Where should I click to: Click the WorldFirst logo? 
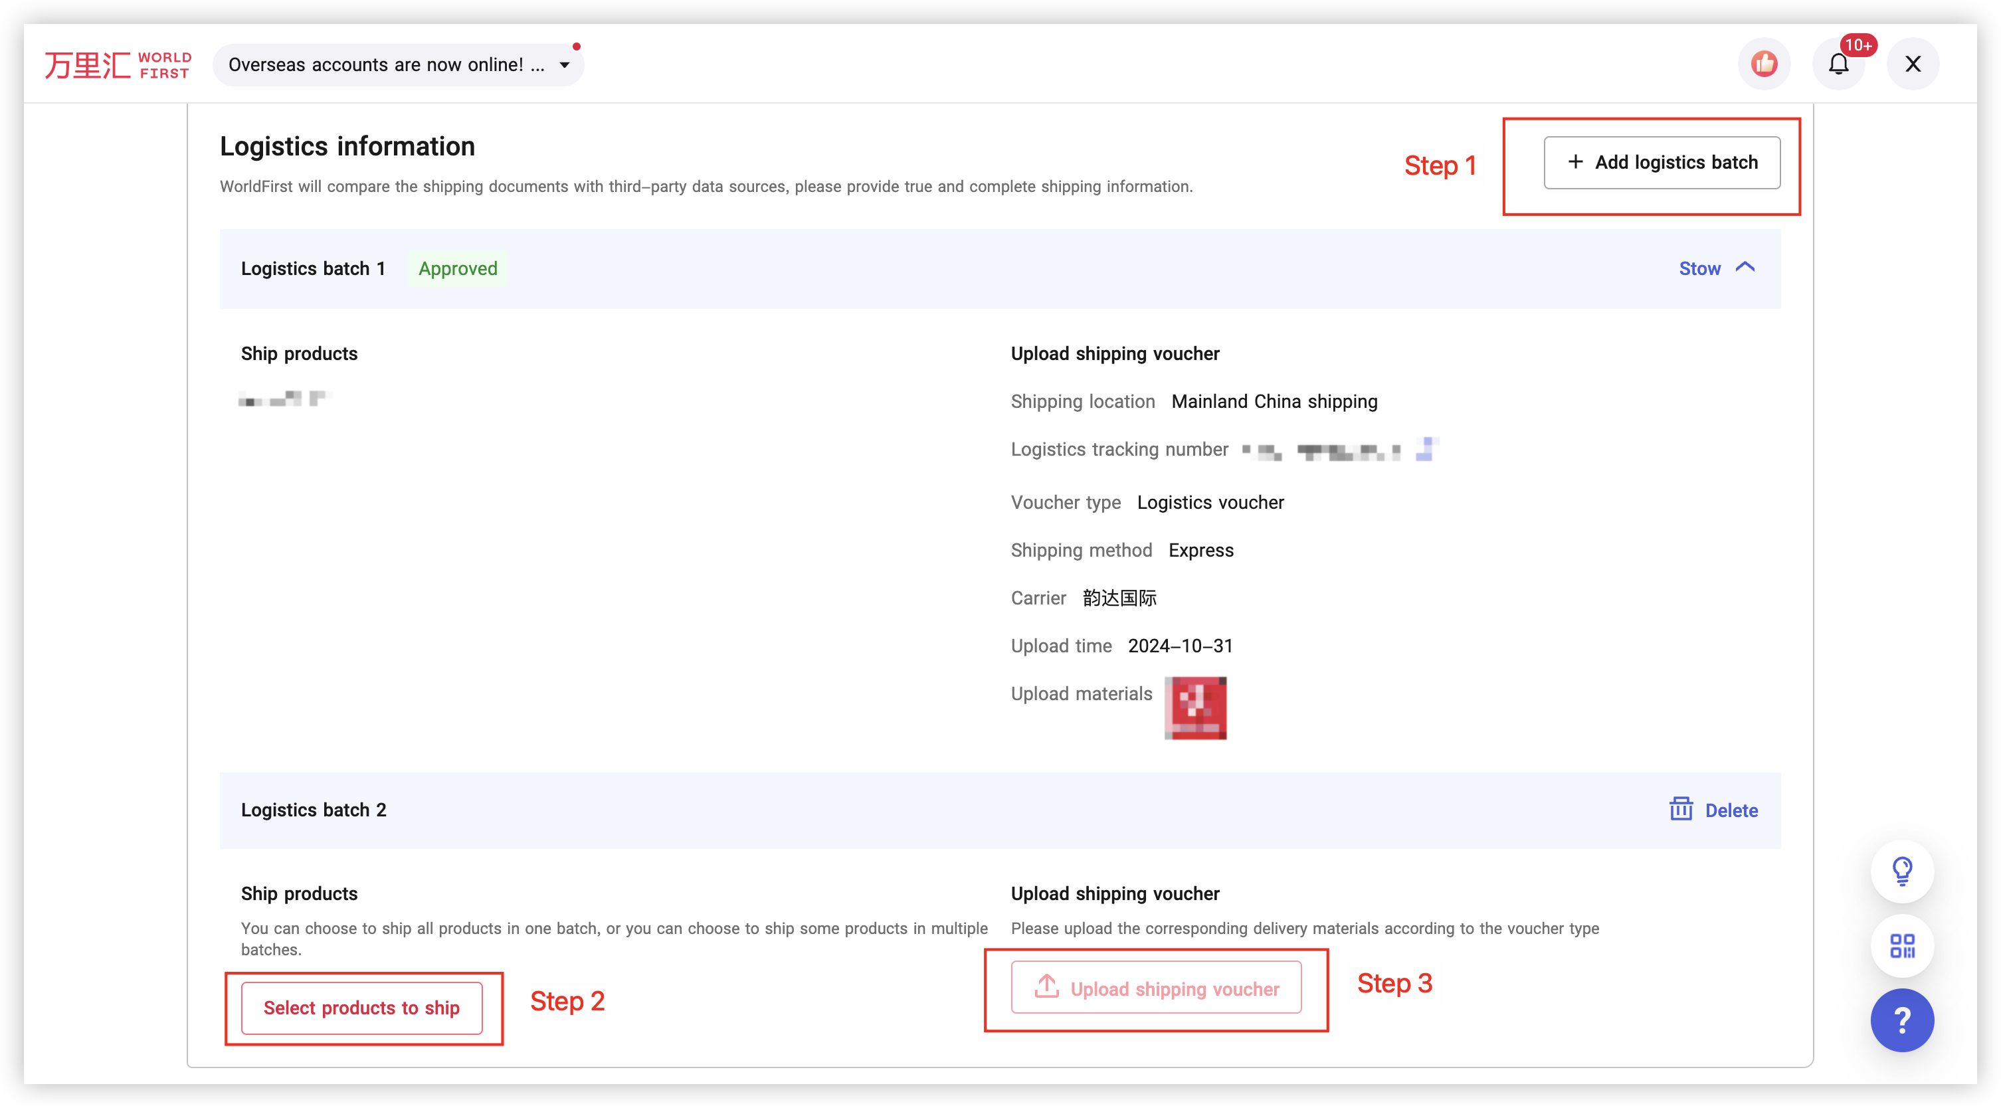118,64
